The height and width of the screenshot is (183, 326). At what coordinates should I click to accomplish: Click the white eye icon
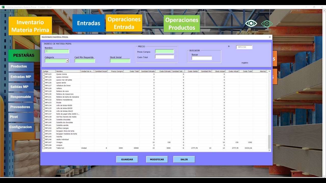pos(251,24)
